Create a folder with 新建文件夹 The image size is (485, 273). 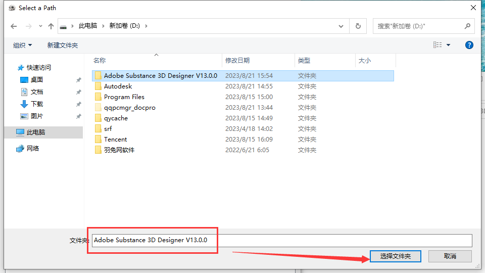click(x=63, y=45)
